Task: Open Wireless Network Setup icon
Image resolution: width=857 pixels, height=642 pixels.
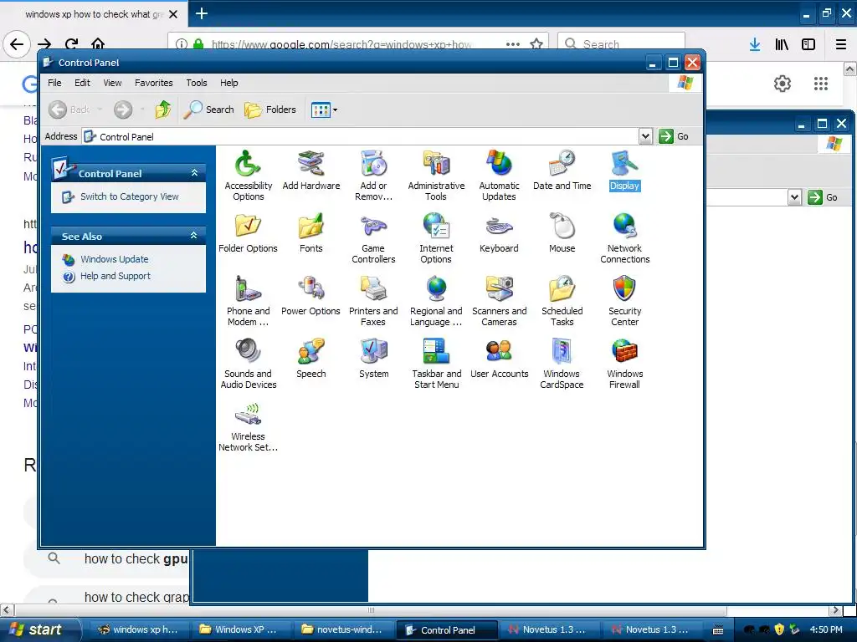Action: [x=248, y=426]
